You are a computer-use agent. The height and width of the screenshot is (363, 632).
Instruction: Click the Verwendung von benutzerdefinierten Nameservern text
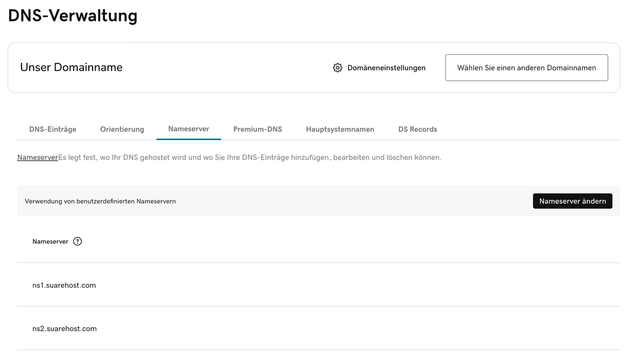100,201
